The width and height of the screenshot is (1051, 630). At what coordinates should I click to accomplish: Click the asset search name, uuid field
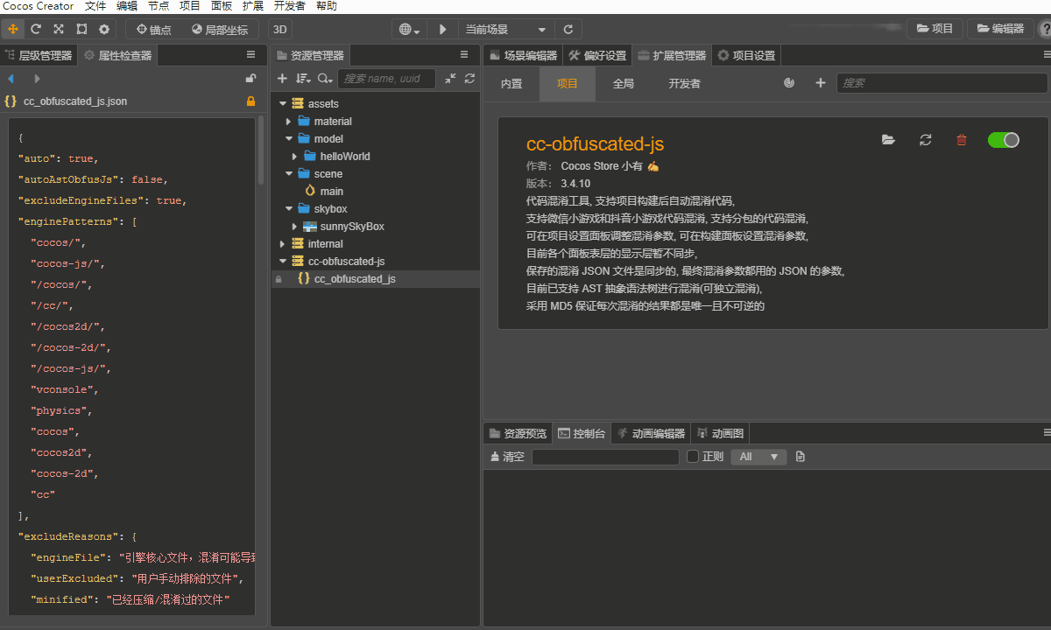388,79
